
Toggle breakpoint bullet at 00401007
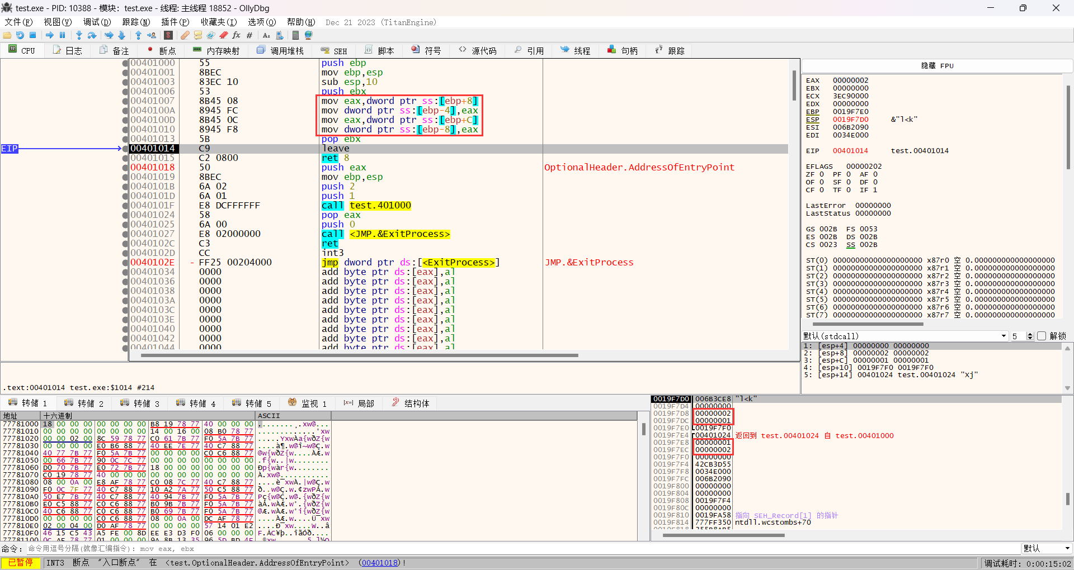coord(125,101)
